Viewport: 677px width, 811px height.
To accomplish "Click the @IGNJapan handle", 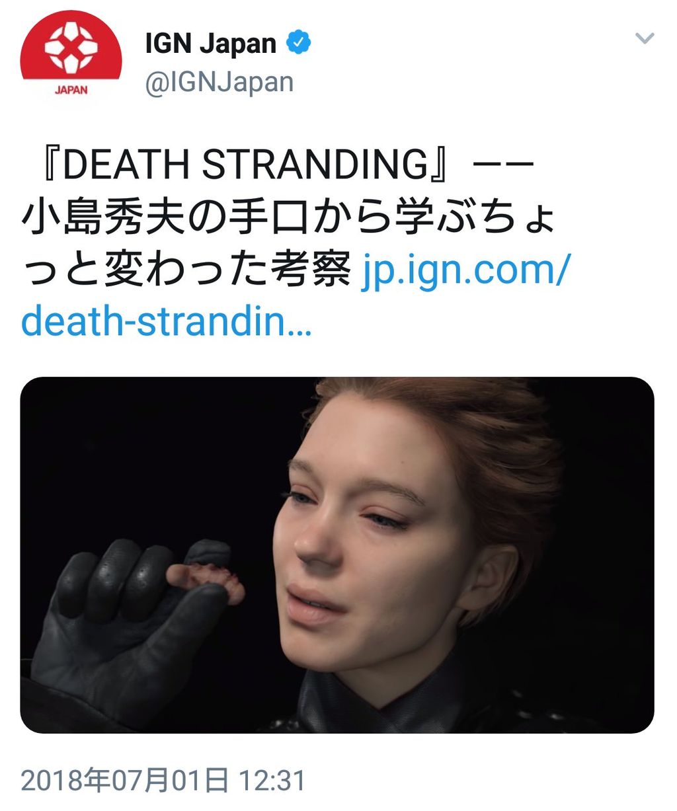I will 219,83.
